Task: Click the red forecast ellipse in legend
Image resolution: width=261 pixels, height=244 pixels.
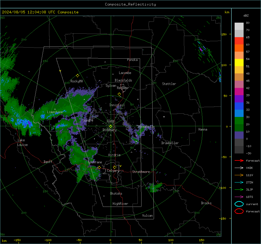Action: pyautogui.click(x=239, y=211)
